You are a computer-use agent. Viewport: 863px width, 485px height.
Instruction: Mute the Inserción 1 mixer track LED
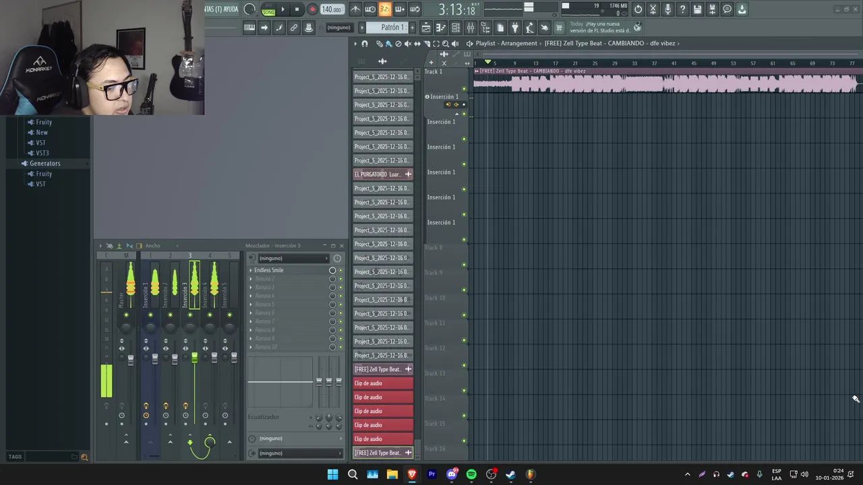coord(150,315)
